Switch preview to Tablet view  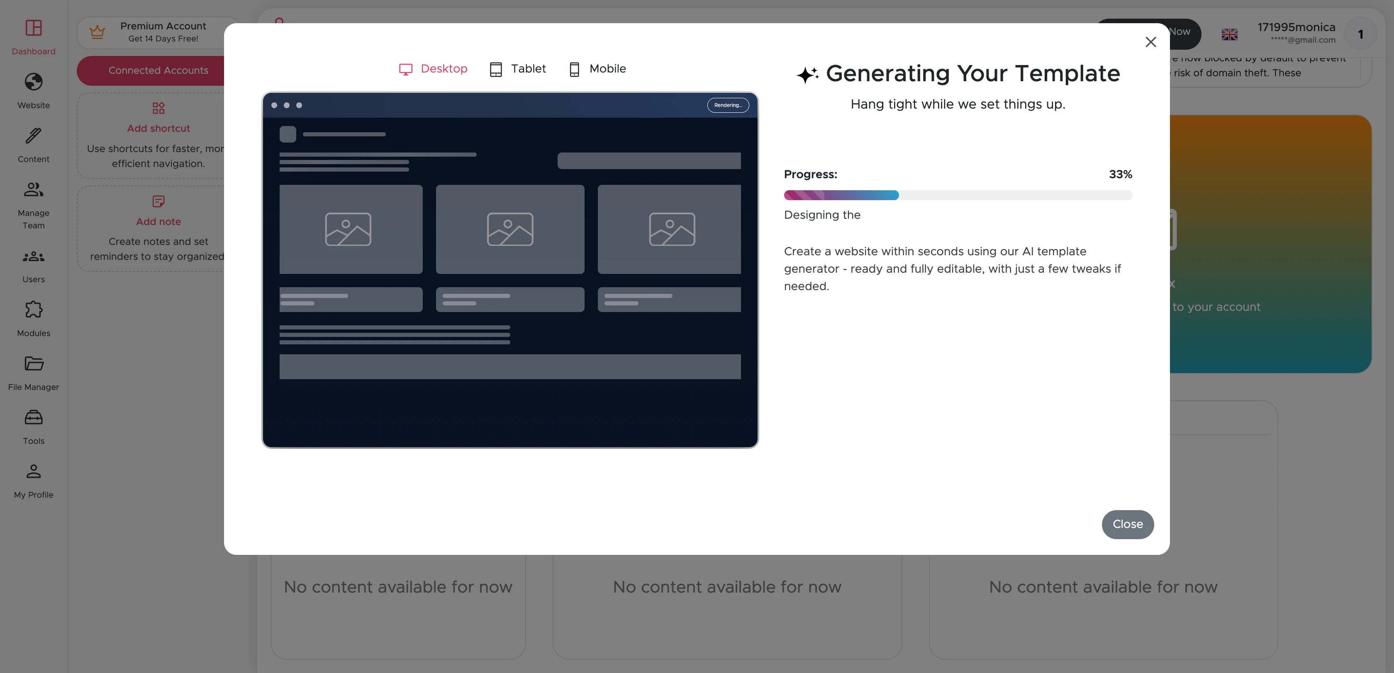click(518, 69)
